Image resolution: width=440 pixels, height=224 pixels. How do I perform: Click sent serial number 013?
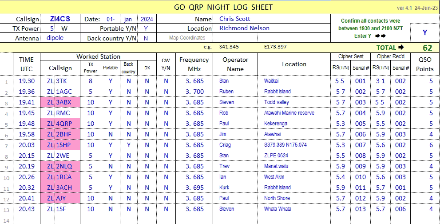click(361, 209)
